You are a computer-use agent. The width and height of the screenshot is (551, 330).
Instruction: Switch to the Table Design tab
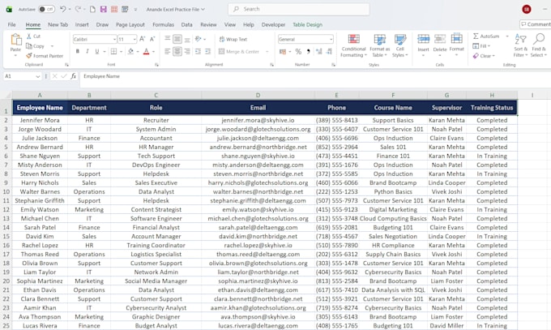[x=307, y=24]
